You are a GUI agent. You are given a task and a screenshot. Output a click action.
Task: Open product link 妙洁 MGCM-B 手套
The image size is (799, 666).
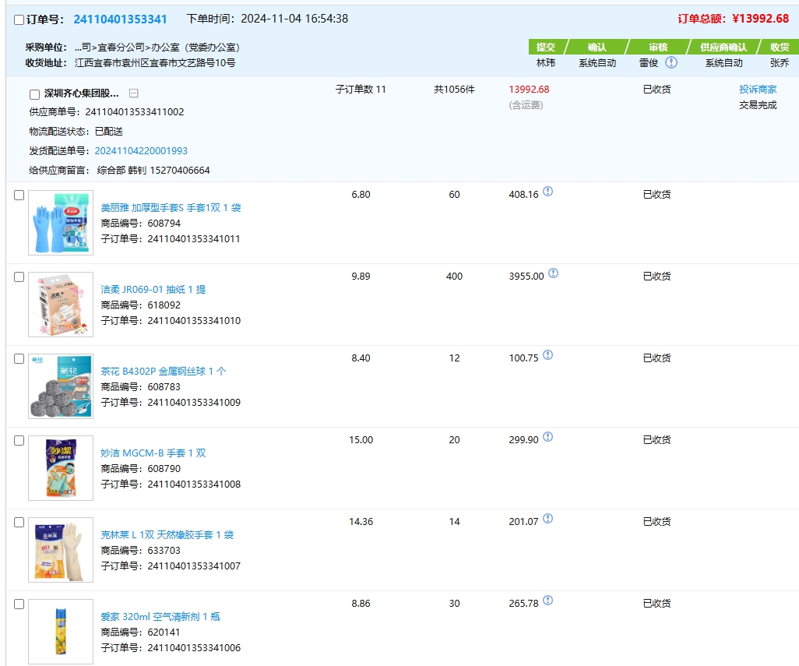(153, 453)
